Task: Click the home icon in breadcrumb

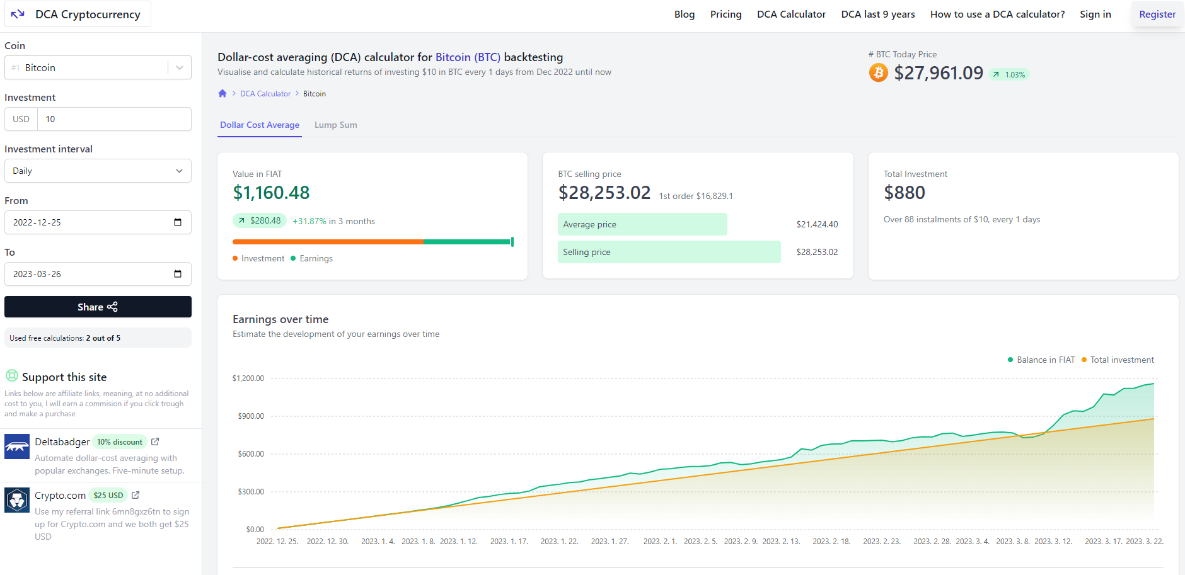Action: [223, 93]
